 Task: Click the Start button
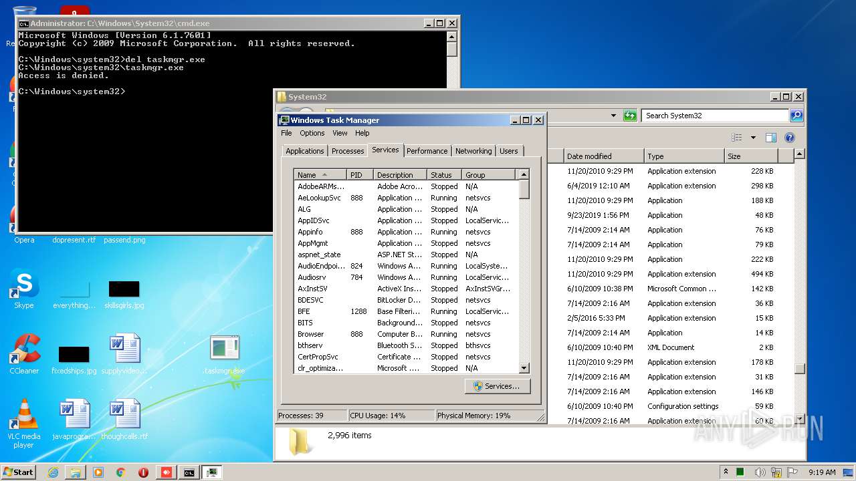pos(19,472)
